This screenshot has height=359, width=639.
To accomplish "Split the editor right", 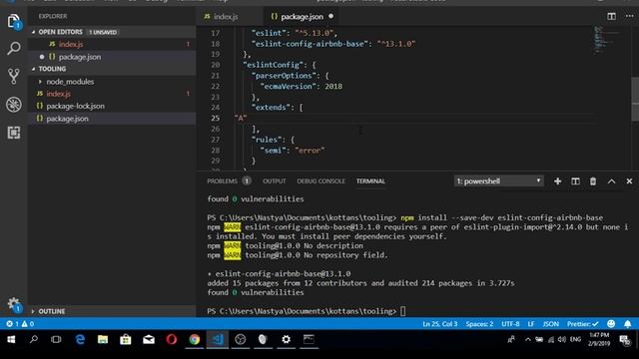I will click(x=611, y=16).
